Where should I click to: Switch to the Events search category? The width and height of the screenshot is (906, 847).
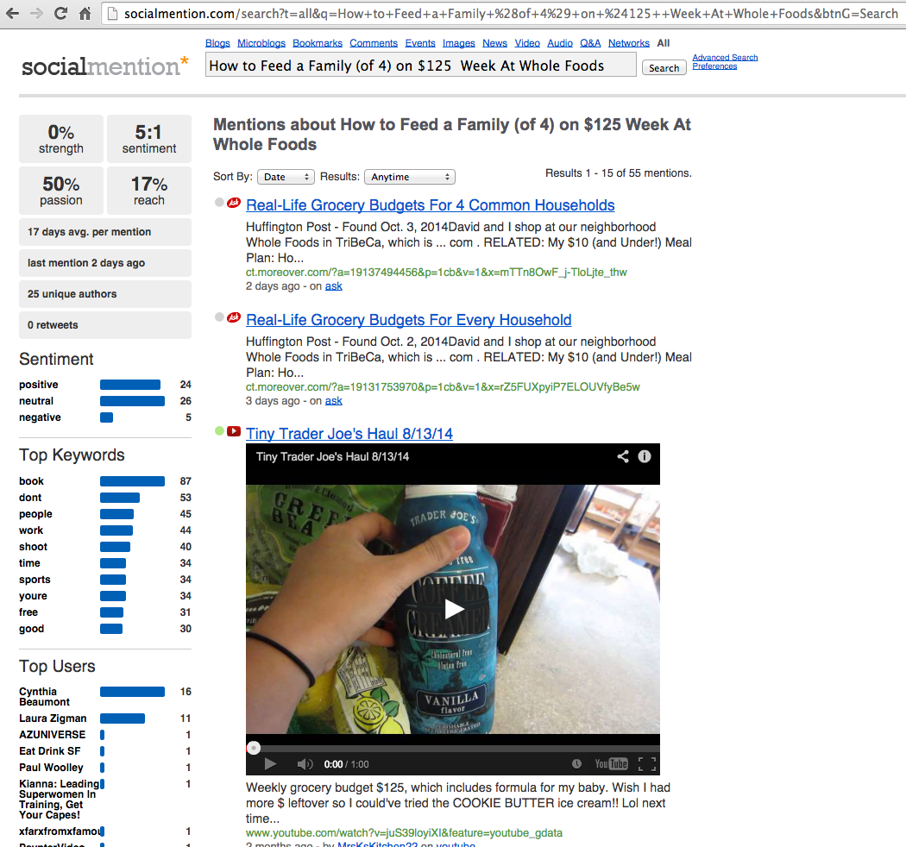(x=420, y=43)
